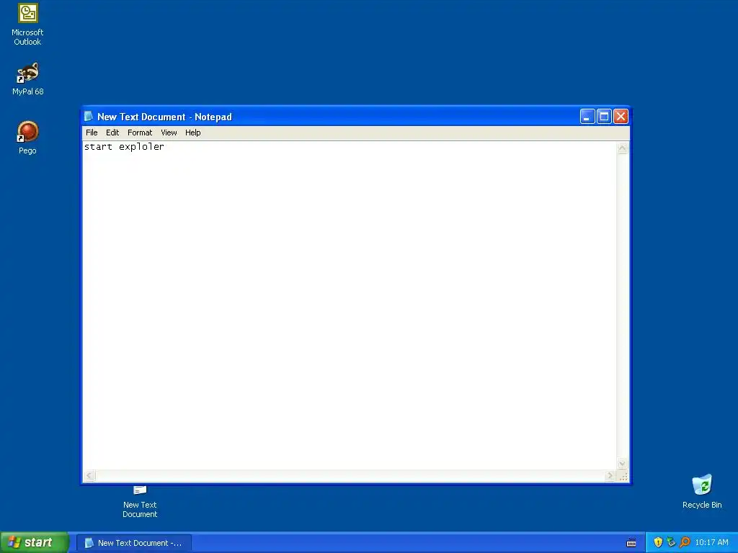Screen dimensions: 738x553
Task: Open the File menu
Action: (x=92, y=132)
